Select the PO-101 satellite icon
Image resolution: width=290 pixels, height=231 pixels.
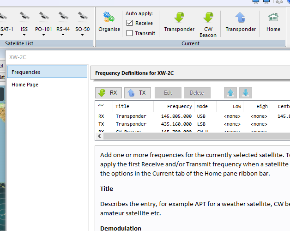tap(44, 16)
